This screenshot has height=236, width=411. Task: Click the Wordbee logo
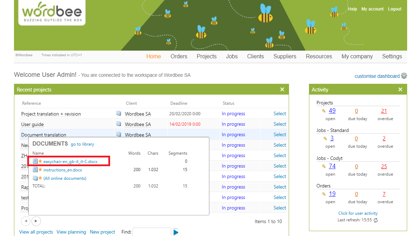(x=52, y=13)
